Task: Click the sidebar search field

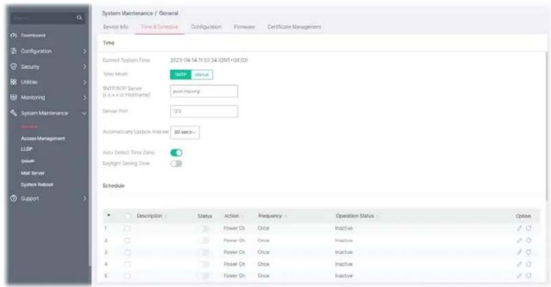Action: coord(48,18)
